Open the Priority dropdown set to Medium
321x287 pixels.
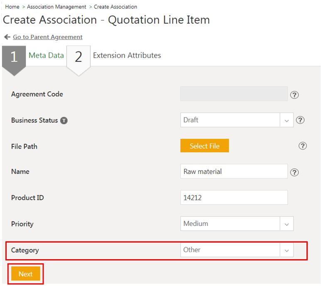(x=286, y=224)
